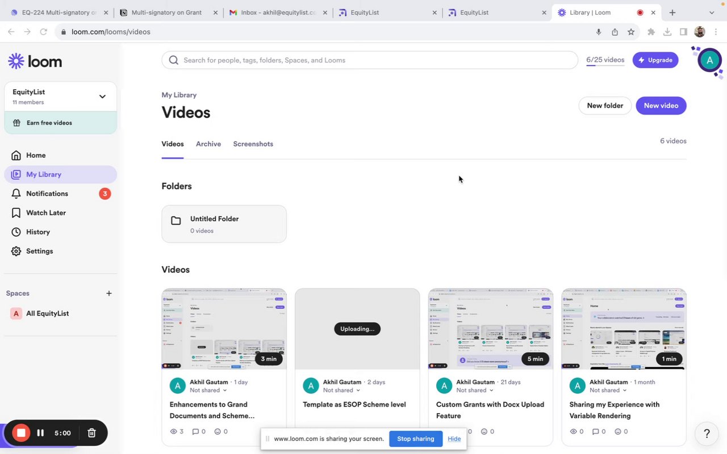Expand Not shared dropdown on Variable Rendering video
Viewport: 727px width, 454px height.
pos(608,390)
